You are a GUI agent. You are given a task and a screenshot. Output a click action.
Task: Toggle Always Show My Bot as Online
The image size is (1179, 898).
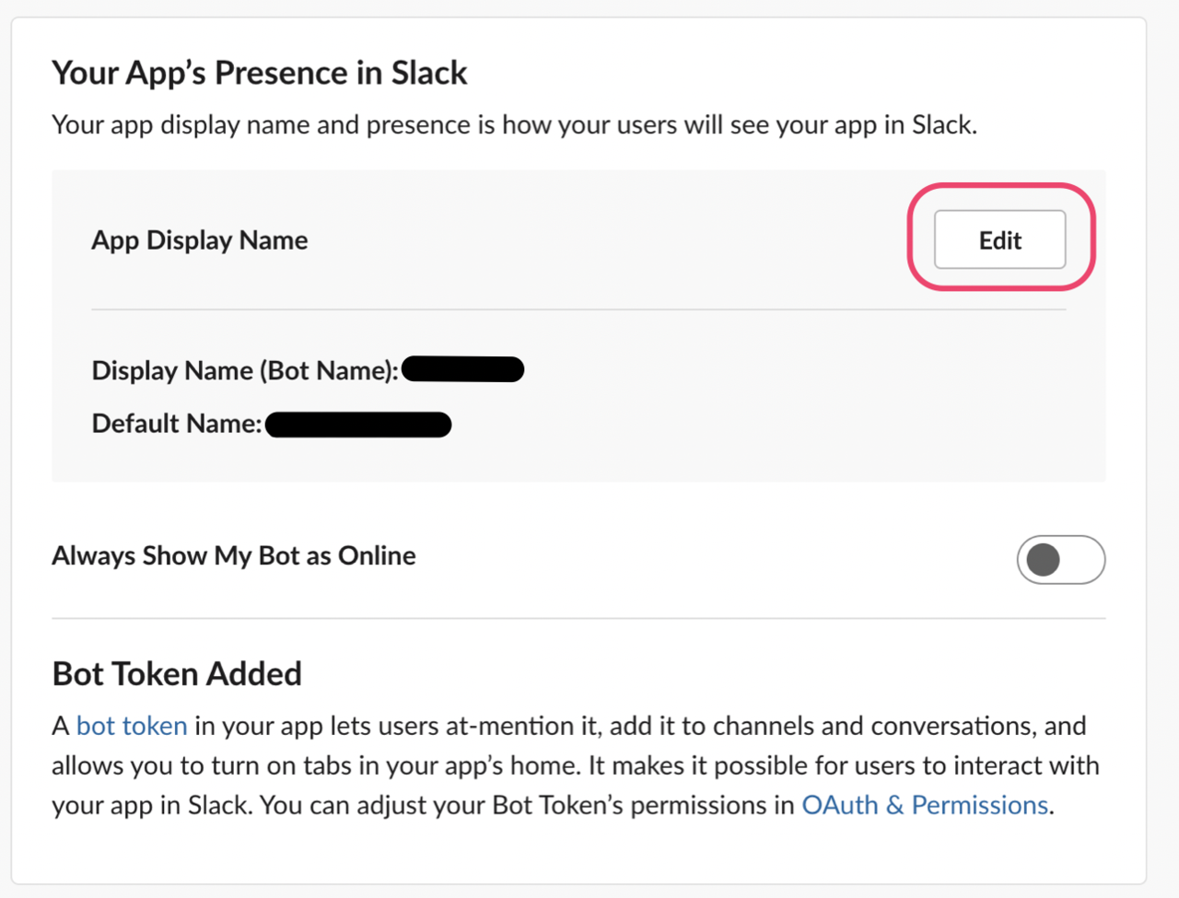pos(1060,559)
